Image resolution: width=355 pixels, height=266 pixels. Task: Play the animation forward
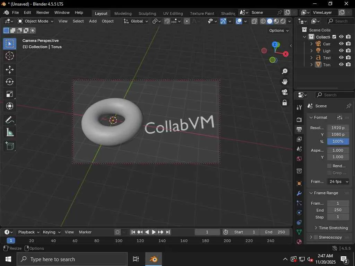tap(154, 232)
